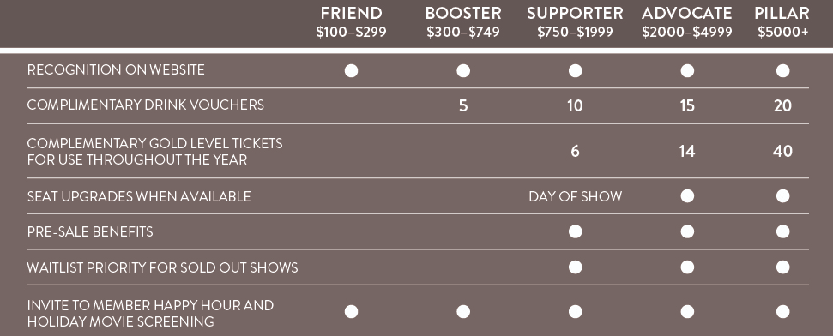
Task: Click the Complimentary Drink Vouchers row label
Action: click(x=146, y=105)
